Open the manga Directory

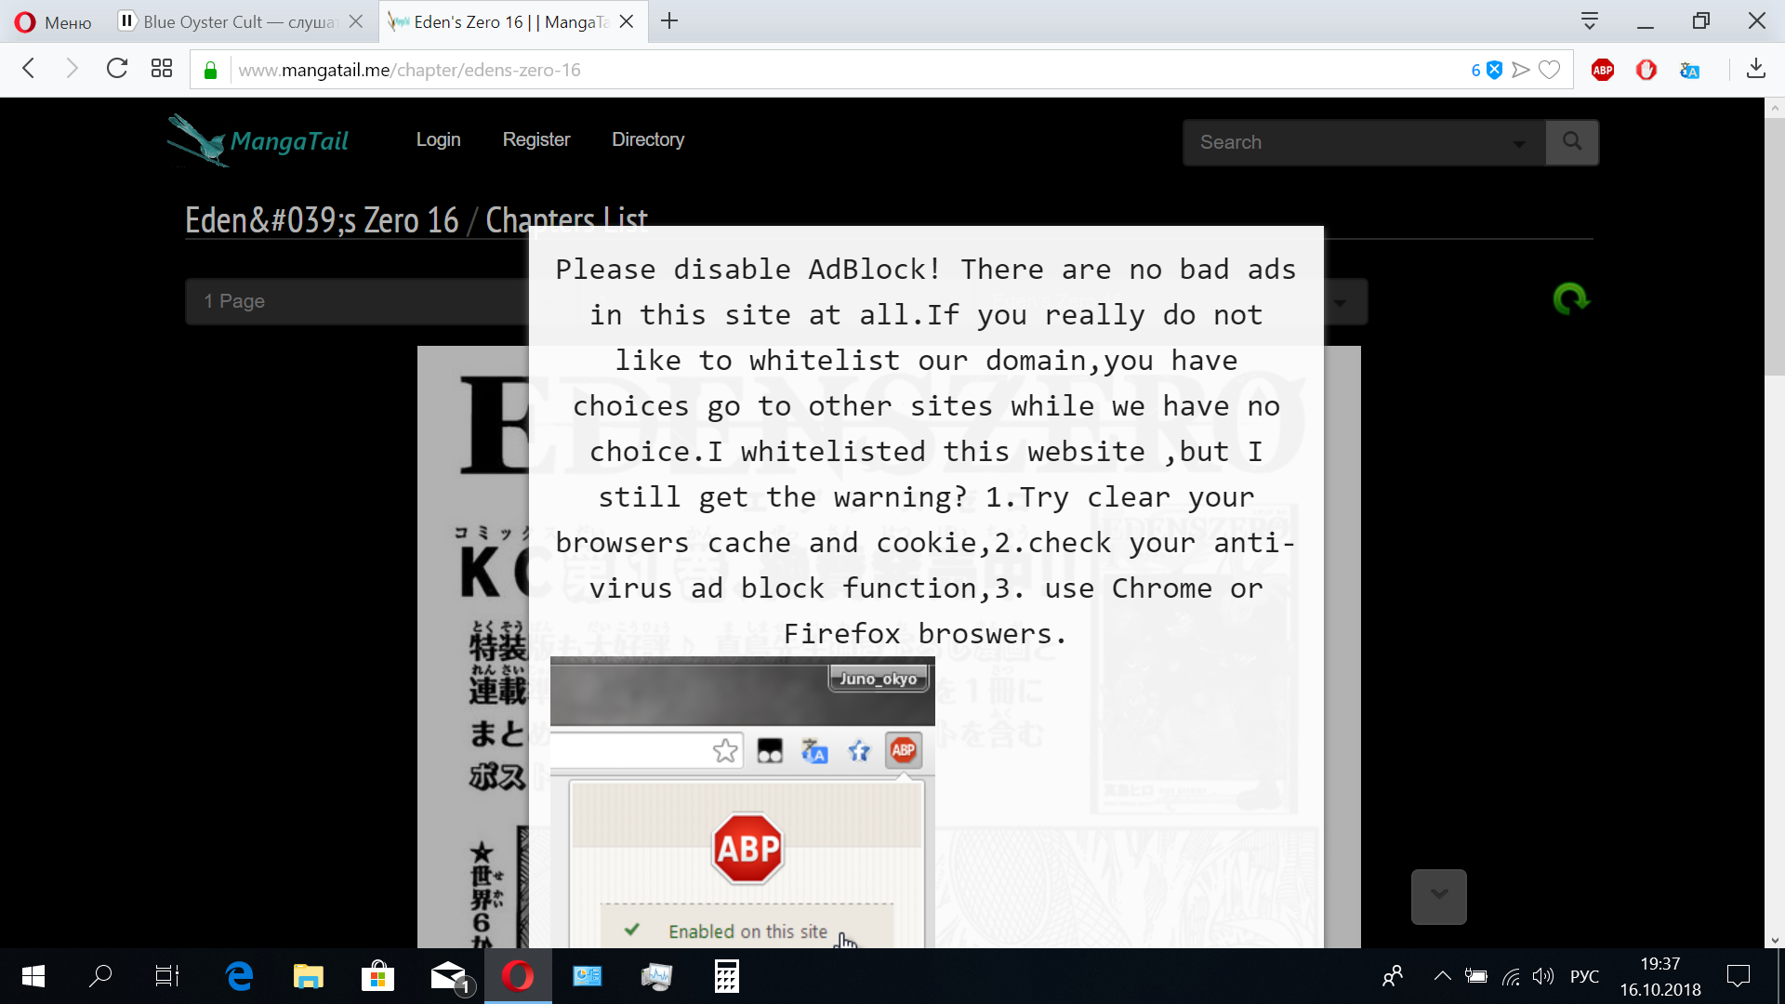pyautogui.click(x=648, y=139)
